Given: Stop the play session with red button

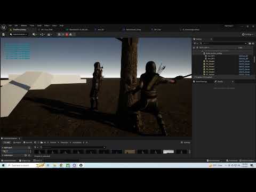Looking at the screenshot, I should [67, 35].
